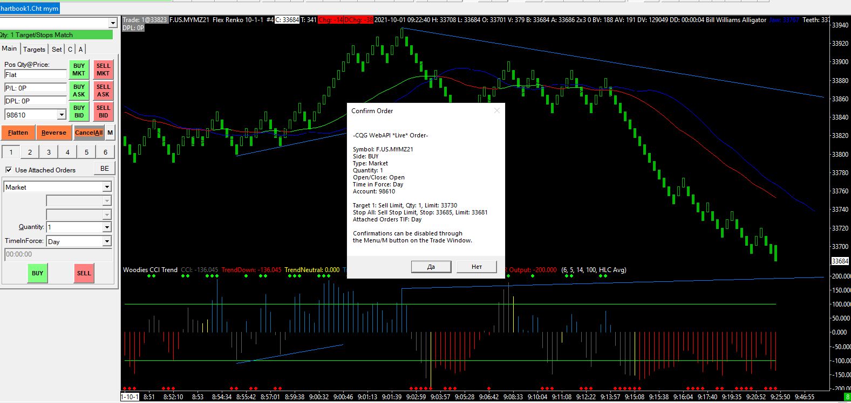Click the large green BUY button

click(x=37, y=273)
